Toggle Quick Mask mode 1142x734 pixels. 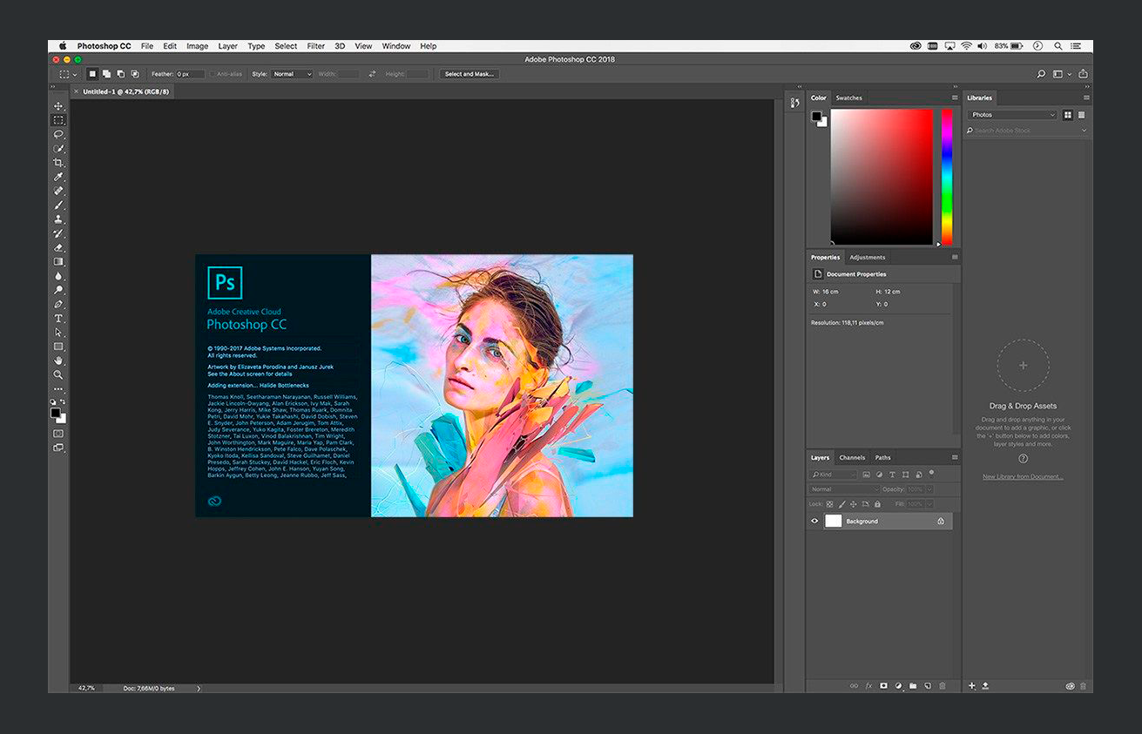pyautogui.click(x=58, y=433)
